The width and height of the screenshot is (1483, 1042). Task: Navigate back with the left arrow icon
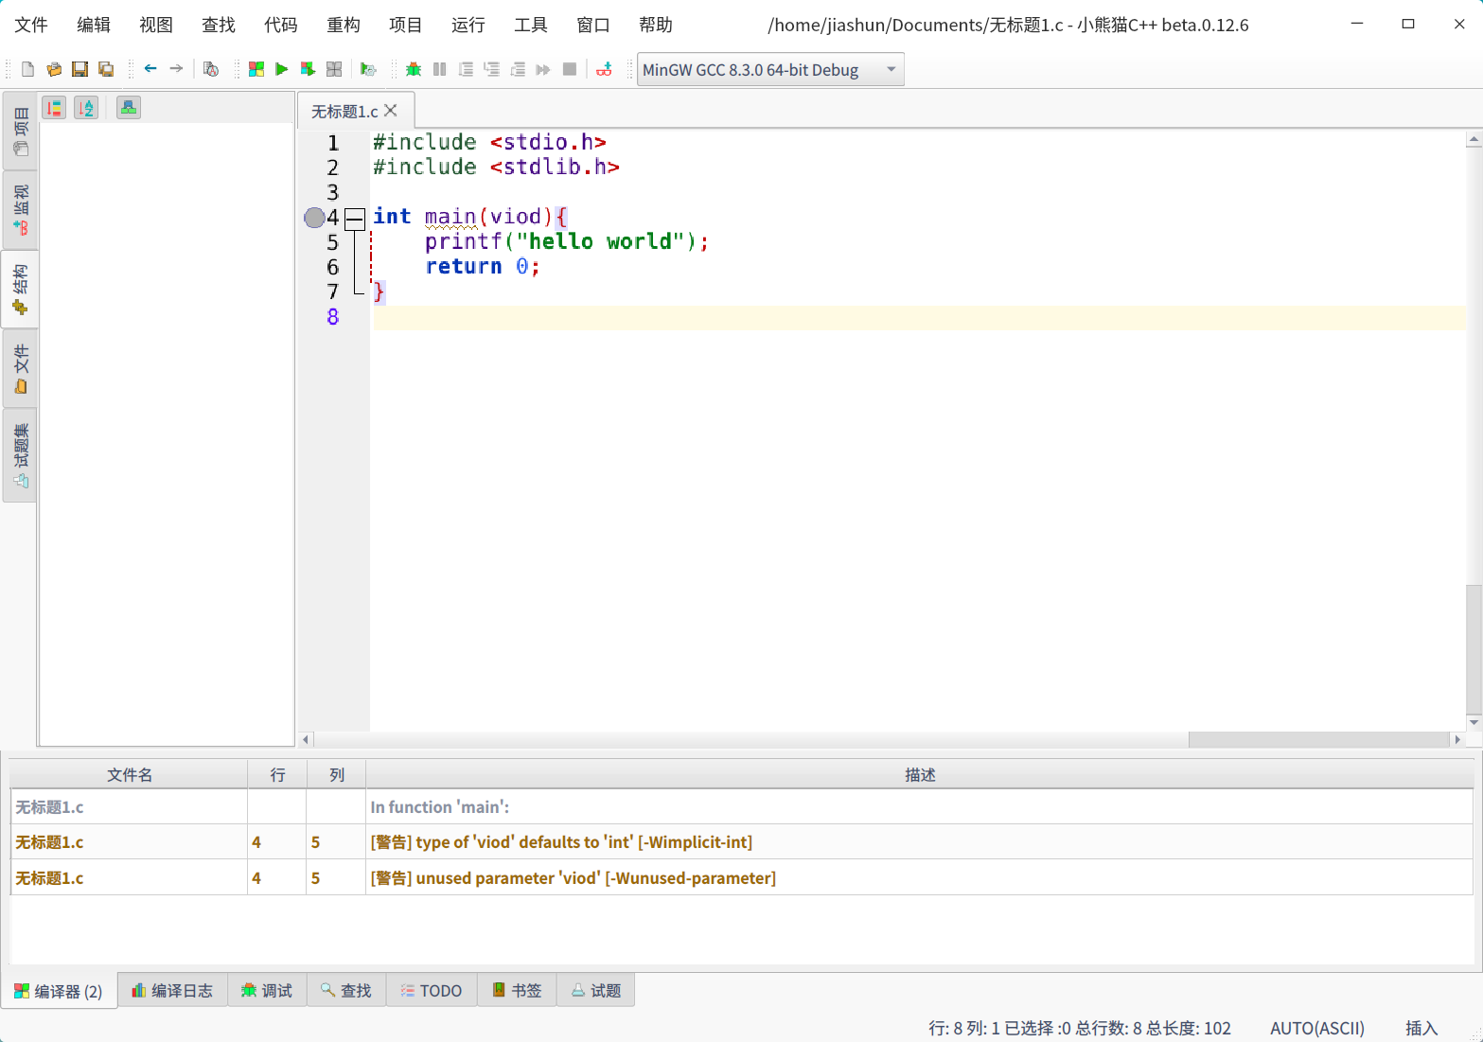pyautogui.click(x=150, y=69)
